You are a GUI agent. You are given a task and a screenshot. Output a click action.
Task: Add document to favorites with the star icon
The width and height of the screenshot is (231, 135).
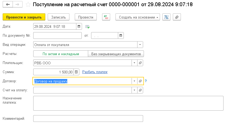coord(28,5)
